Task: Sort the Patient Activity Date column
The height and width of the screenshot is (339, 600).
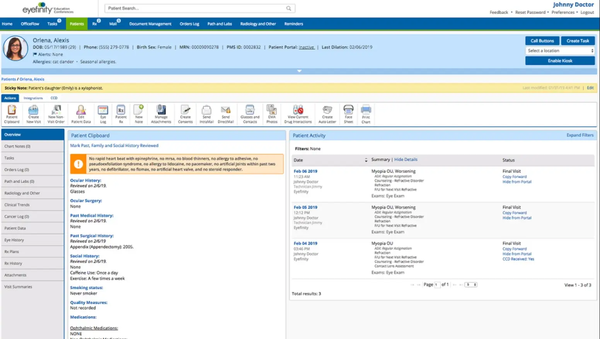Action: pyautogui.click(x=366, y=160)
